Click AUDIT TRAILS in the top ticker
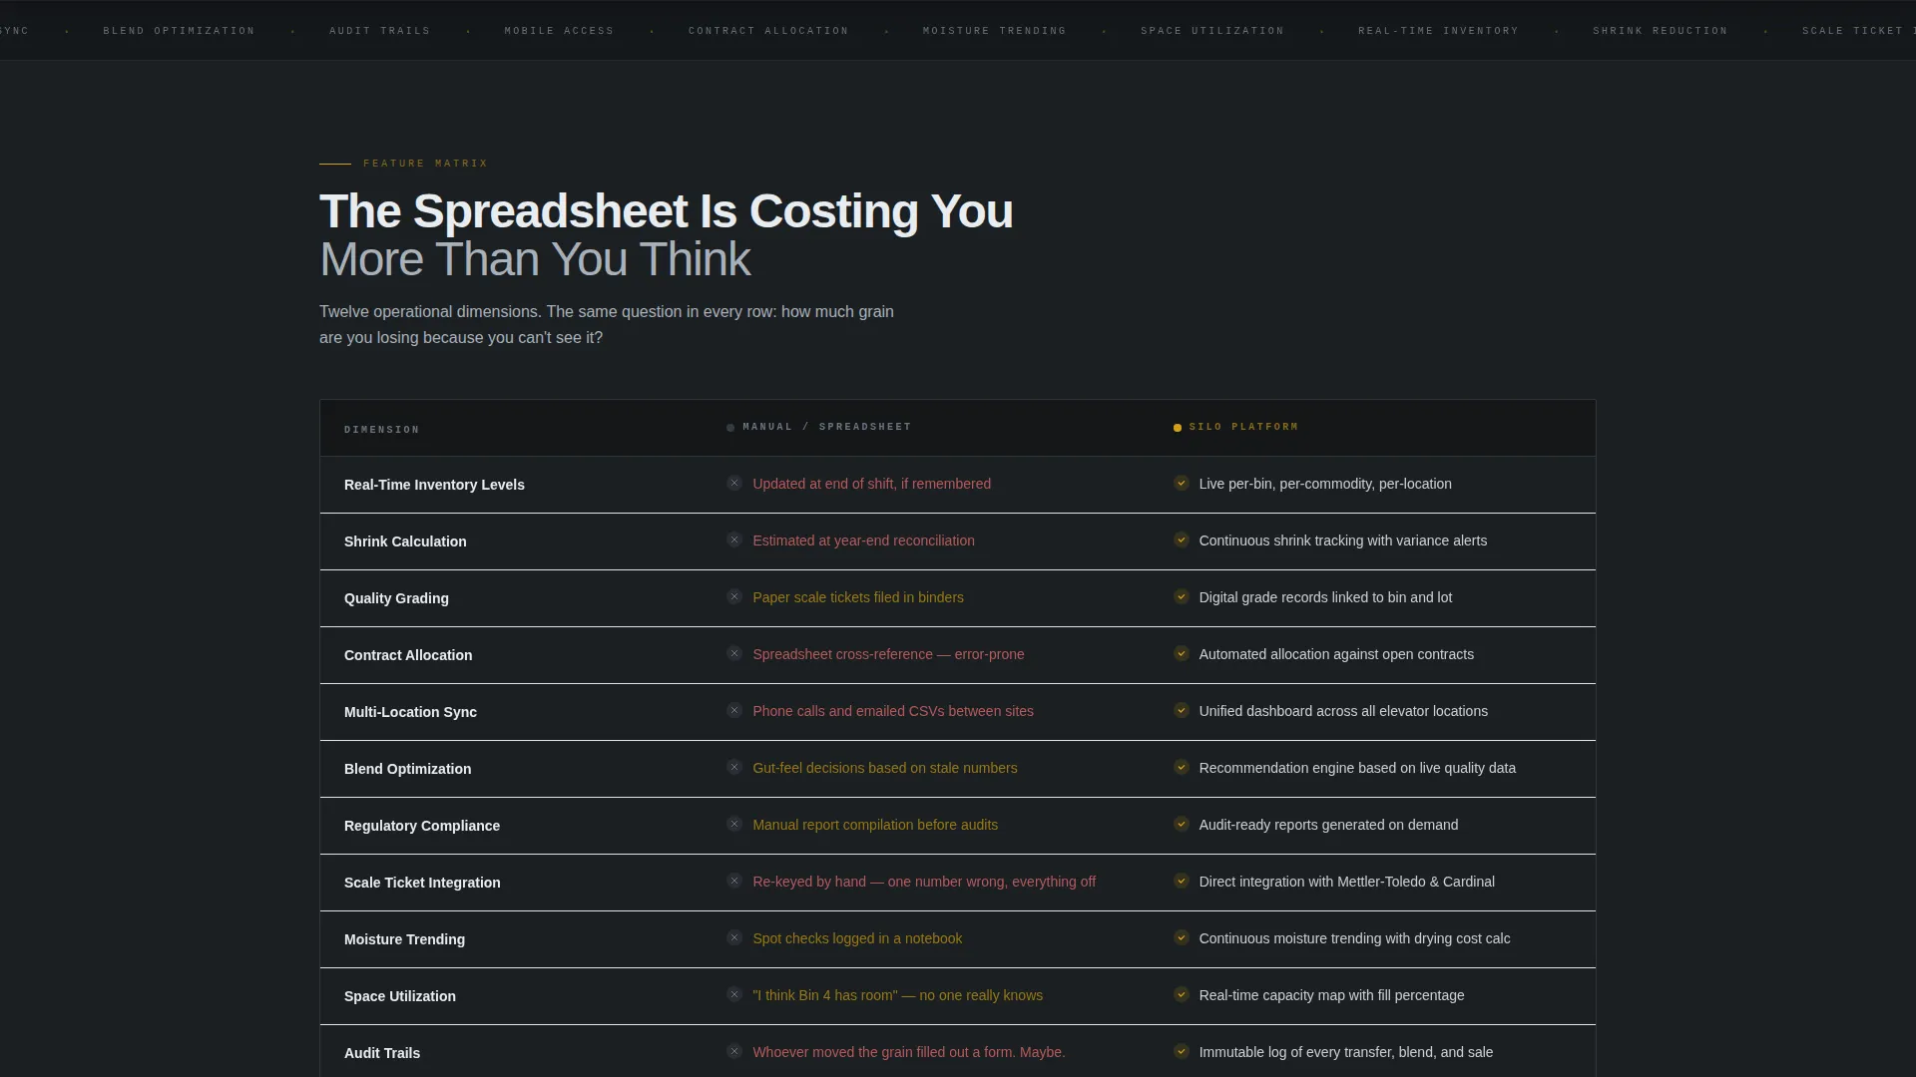Viewport: 1916px width, 1077px height. pyautogui.click(x=380, y=31)
